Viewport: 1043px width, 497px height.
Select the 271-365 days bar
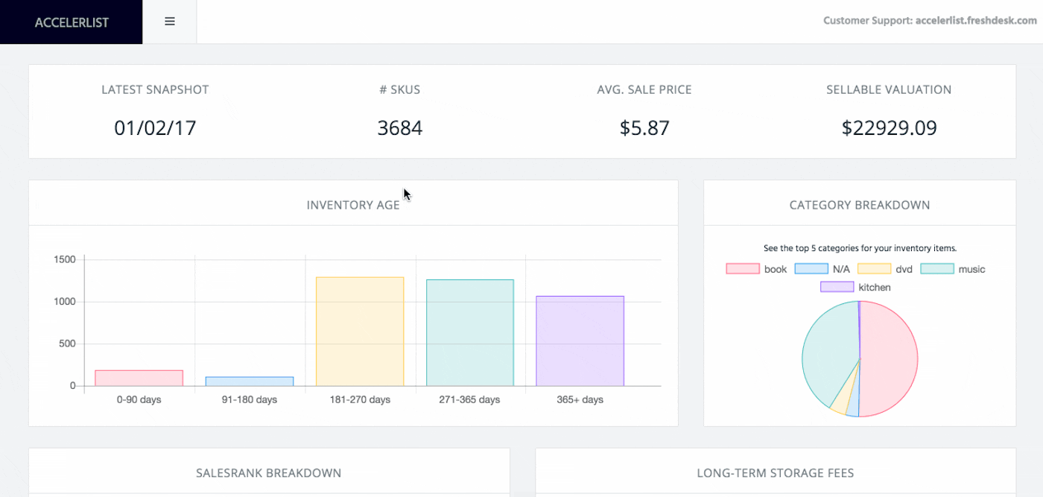470,332
